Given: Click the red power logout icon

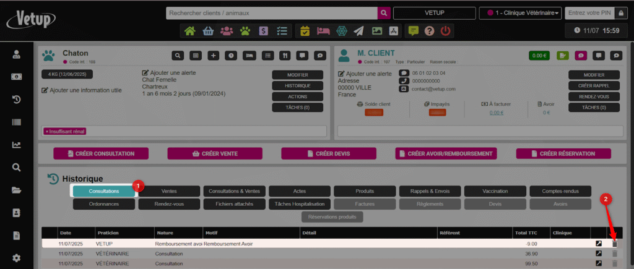Looking at the screenshot, I should [444, 30].
